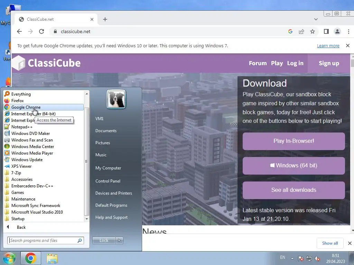The height and width of the screenshot is (265, 354).
Task: Open Documents from the Start menu
Action: pyautogui.click(x=106, y=131)
